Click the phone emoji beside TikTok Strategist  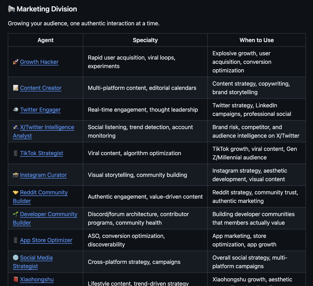coord(16,153)
